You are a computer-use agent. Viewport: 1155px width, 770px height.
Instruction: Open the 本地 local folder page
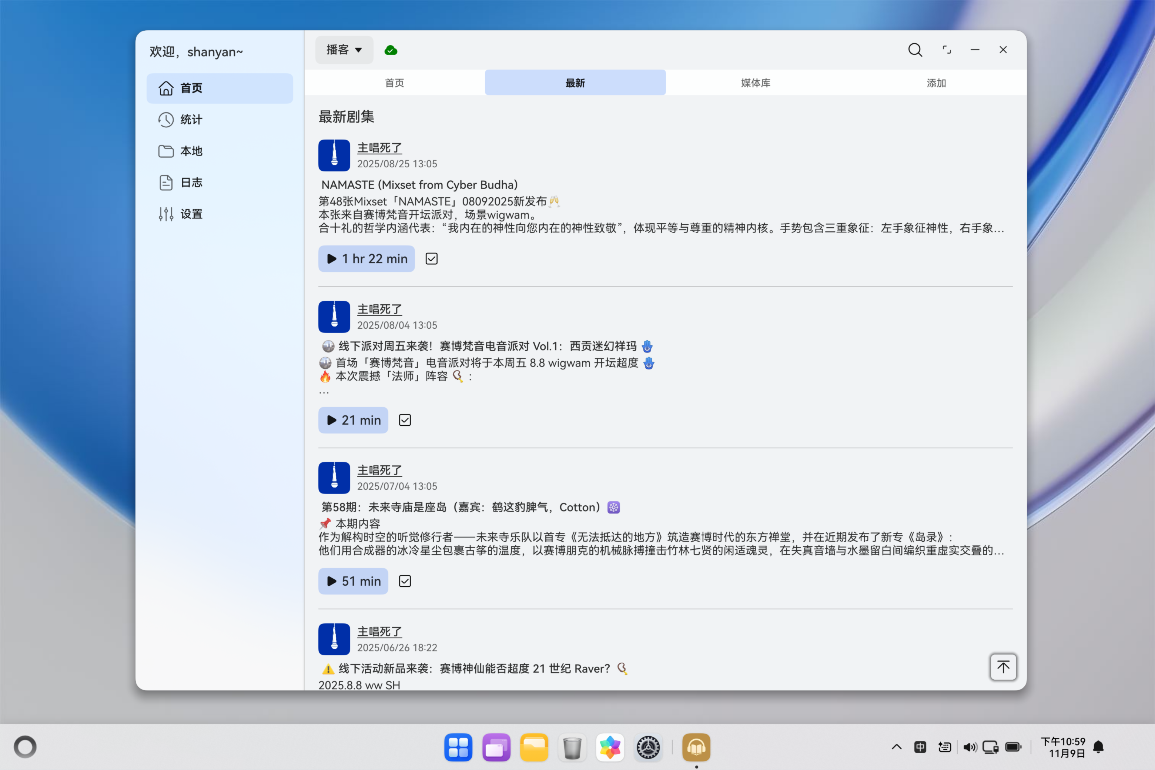(x=220, y=151)
